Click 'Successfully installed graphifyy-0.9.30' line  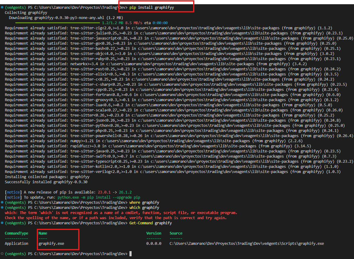coord(46,182)
